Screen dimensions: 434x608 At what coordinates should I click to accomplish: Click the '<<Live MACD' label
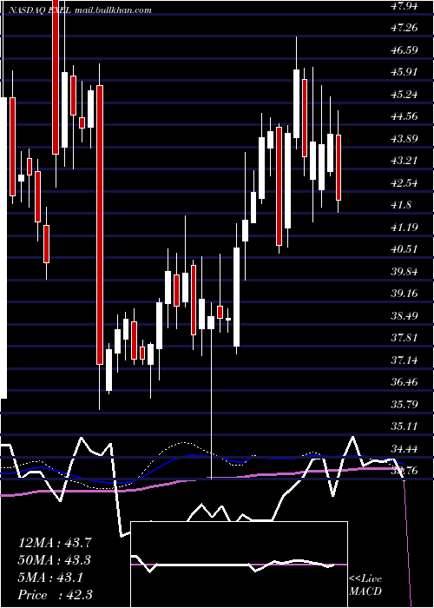(x=365, y=585)
